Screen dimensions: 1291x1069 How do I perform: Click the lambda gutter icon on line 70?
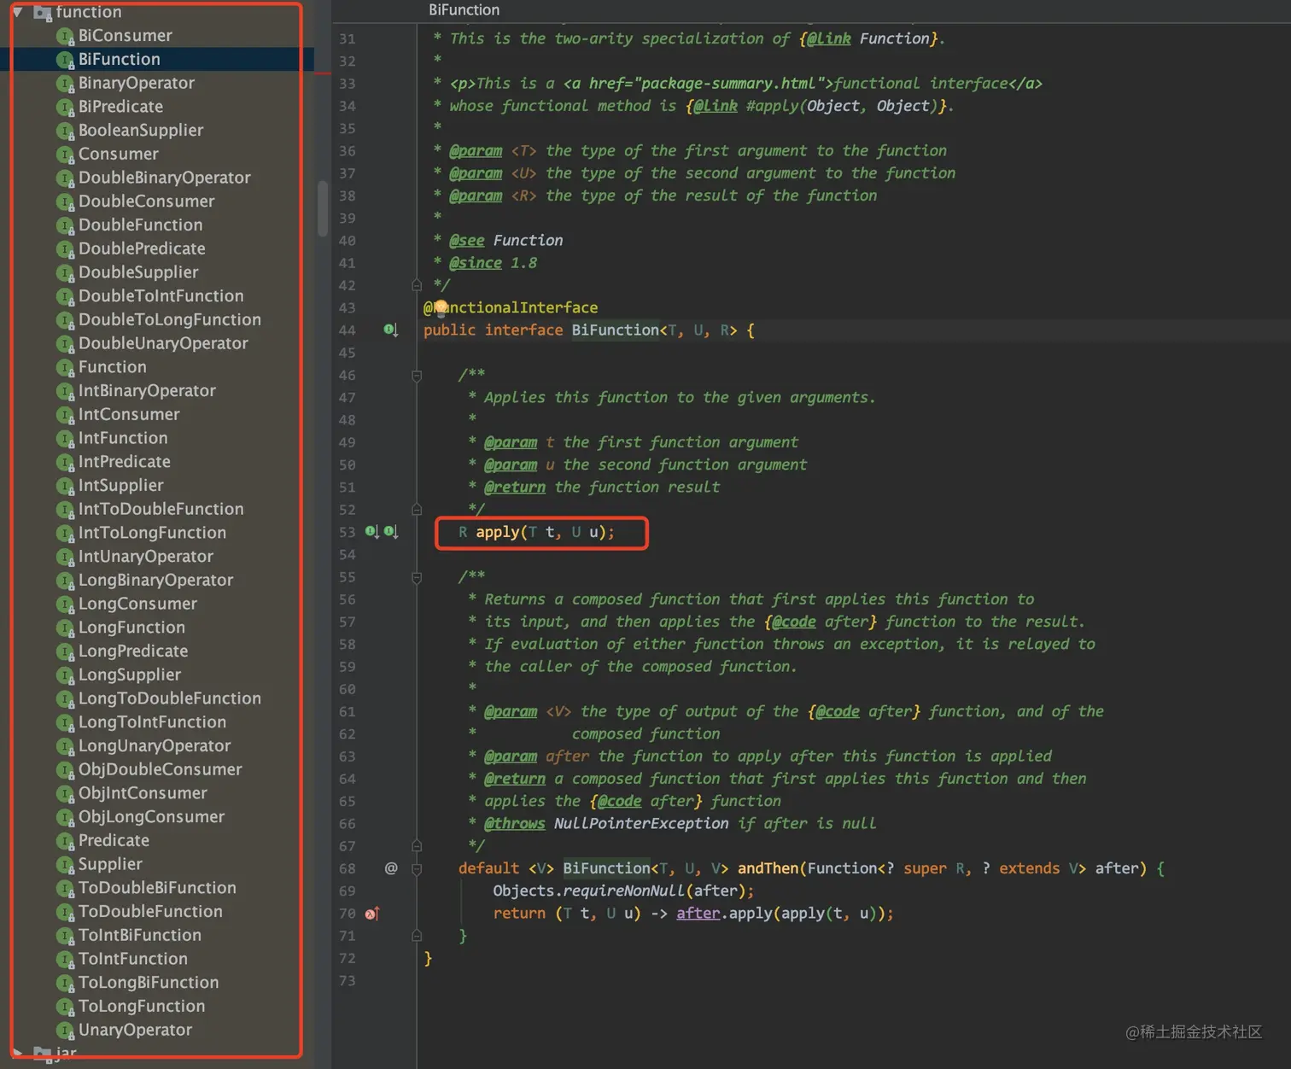click(372, 914)
